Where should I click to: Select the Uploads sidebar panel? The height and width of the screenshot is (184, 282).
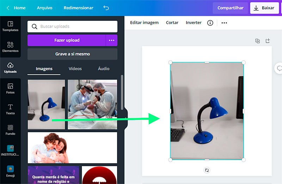(x=10, y=68)
